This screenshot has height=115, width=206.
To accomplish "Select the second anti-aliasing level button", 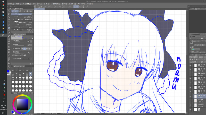I will (x=24, y=49).
